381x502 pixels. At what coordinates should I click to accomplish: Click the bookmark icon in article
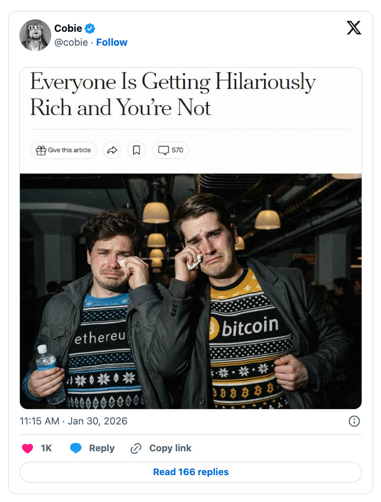click(x=136, y=150)
